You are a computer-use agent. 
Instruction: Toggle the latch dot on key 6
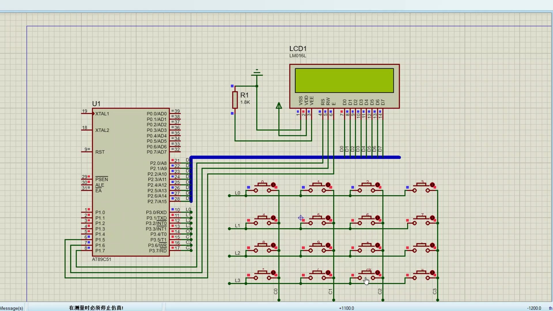pos(378,218)
